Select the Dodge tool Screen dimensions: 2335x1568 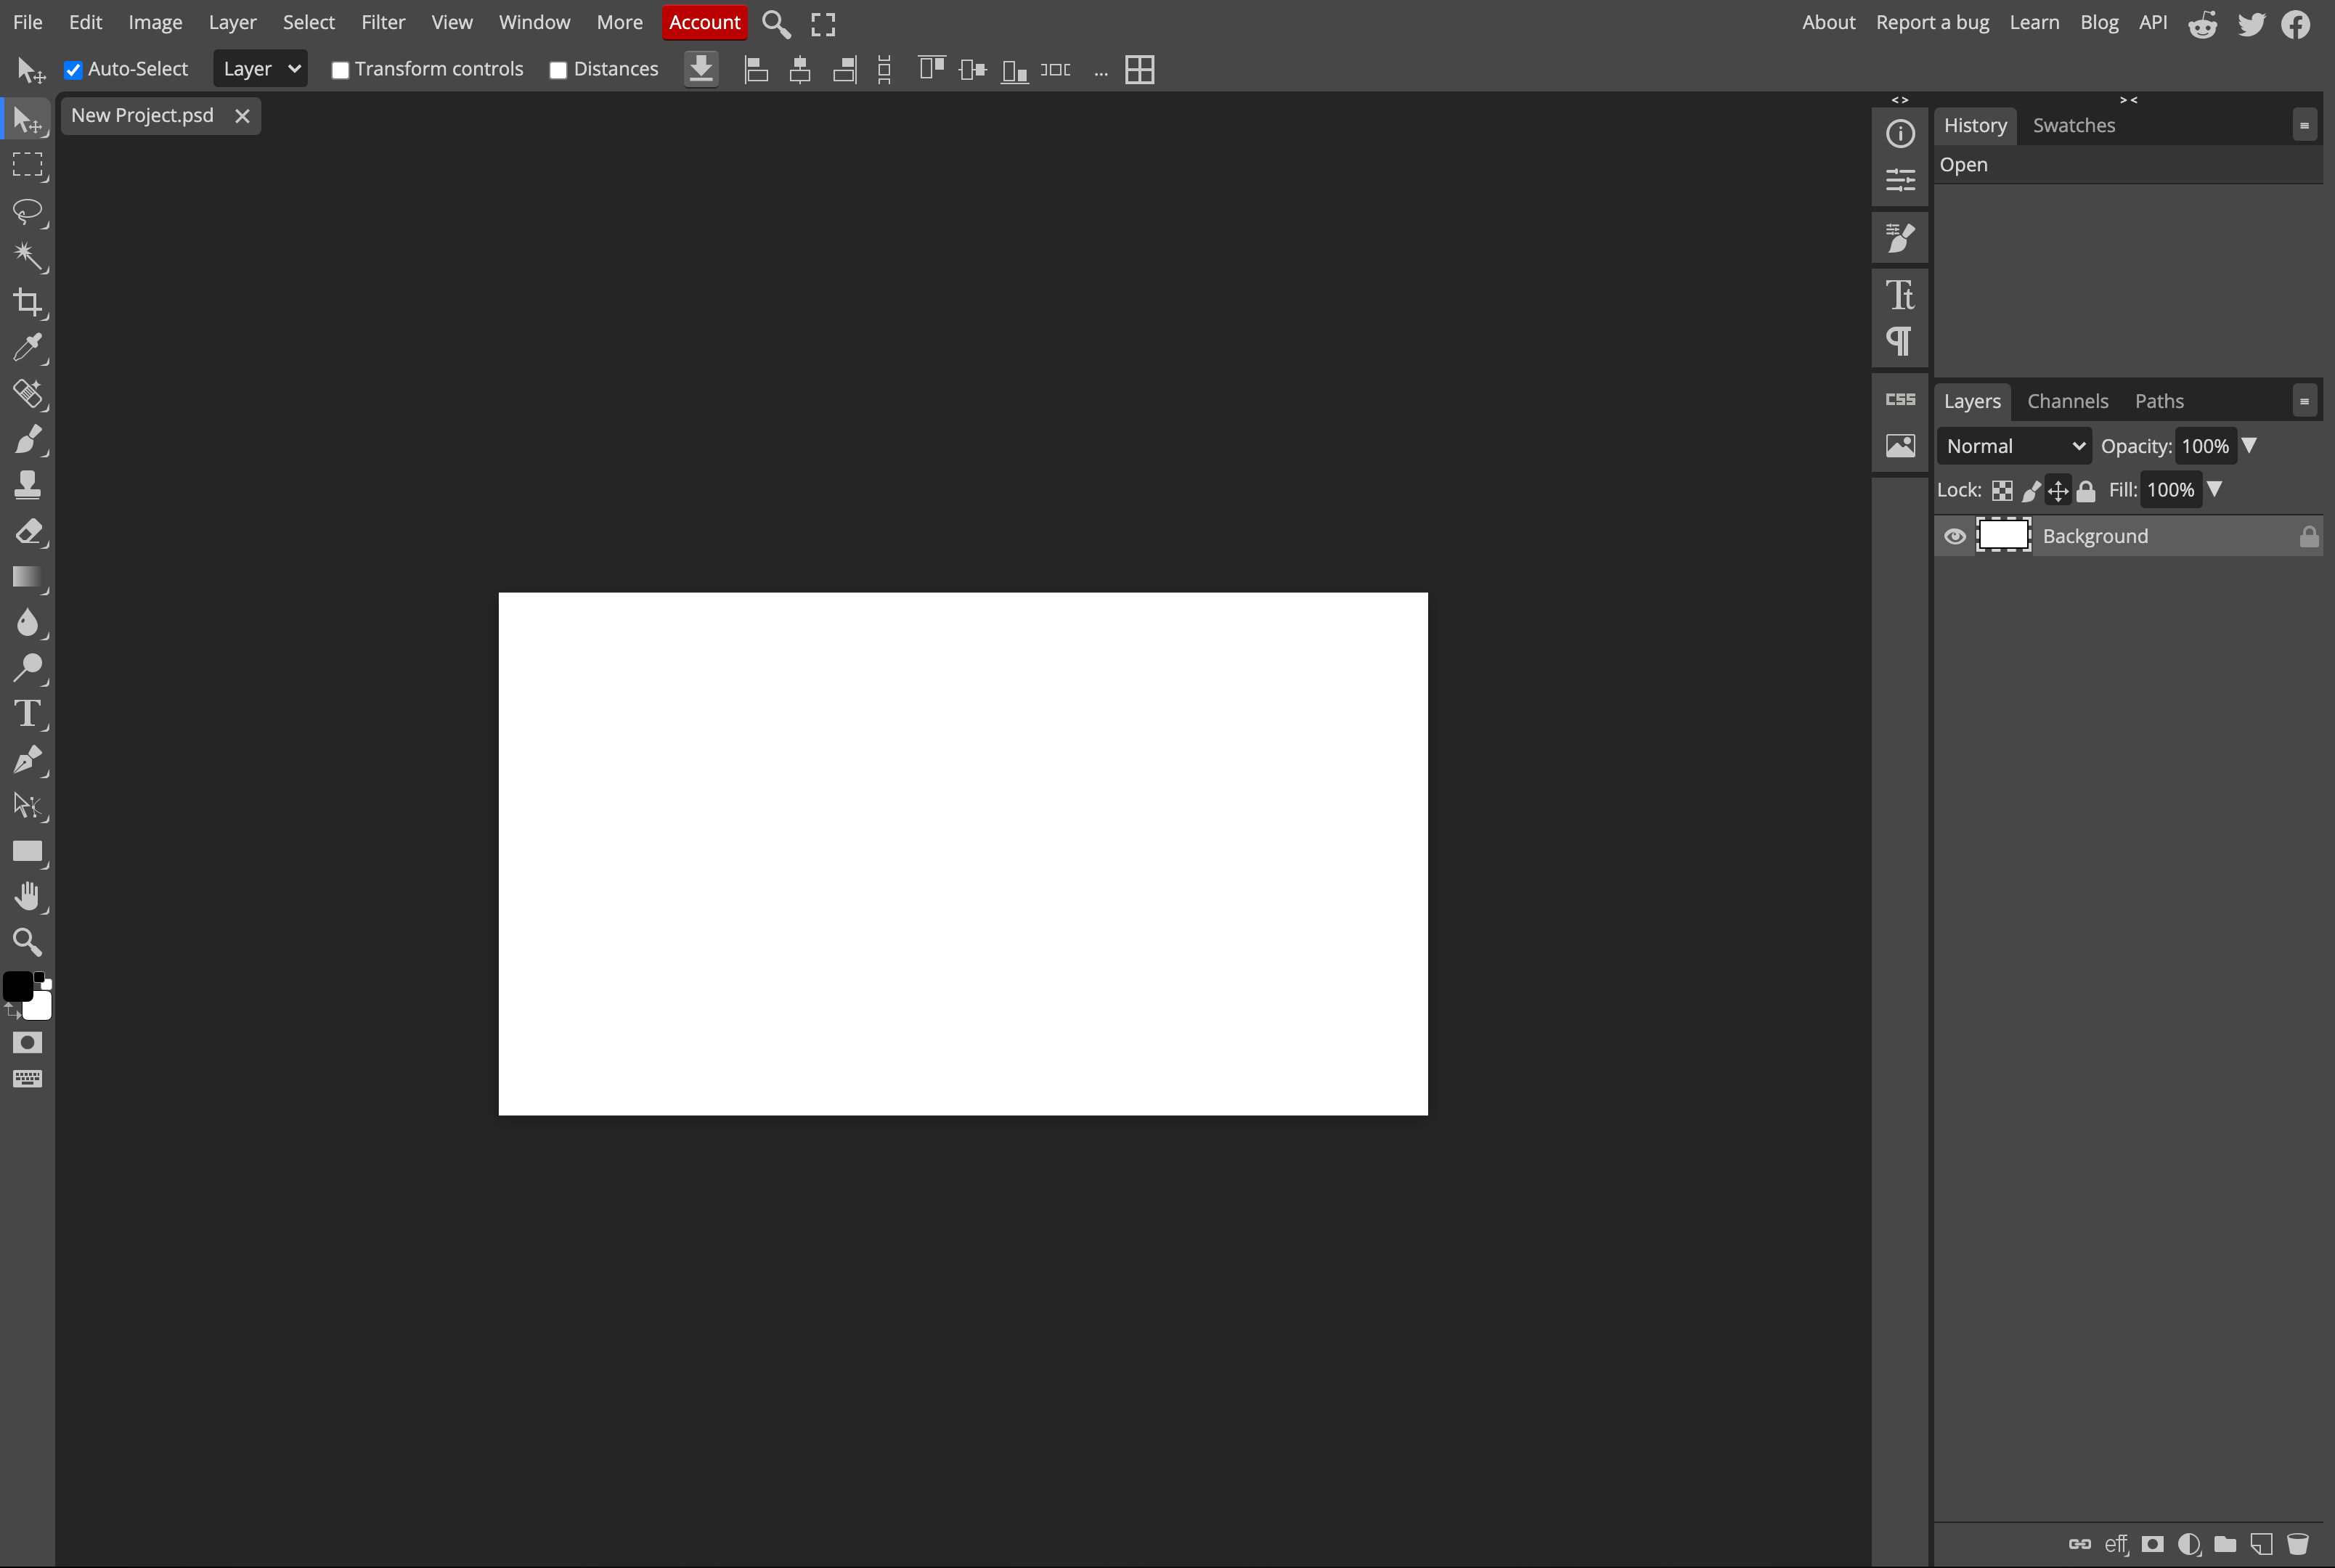[28, 668]
